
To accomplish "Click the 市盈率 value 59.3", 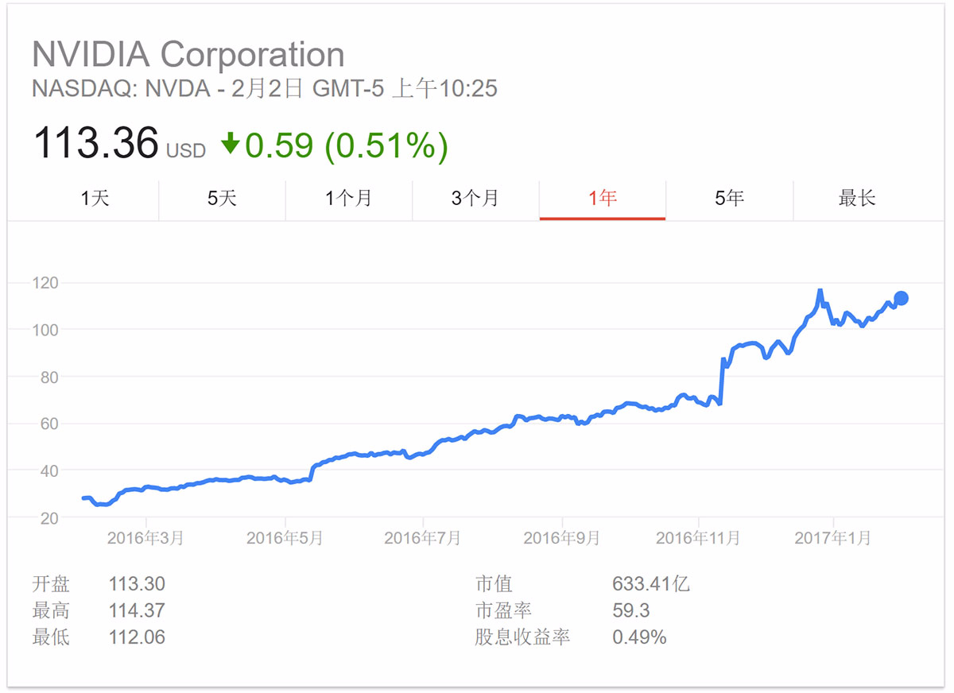I will click(630, 610).
